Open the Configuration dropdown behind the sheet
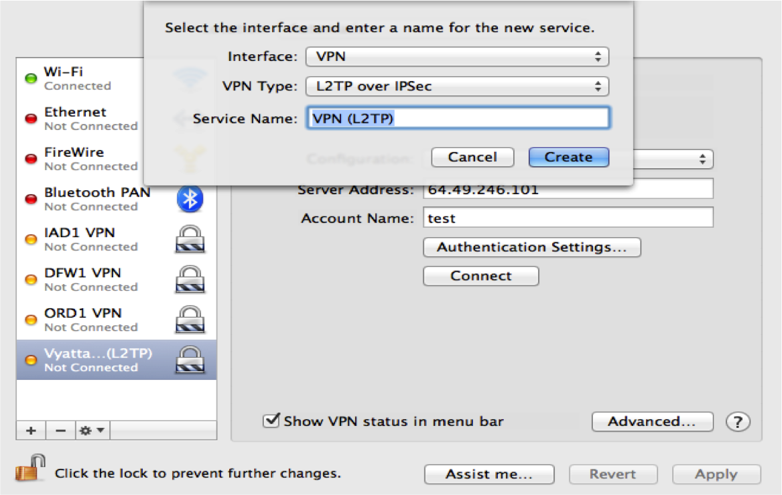782x495 pixels. [x=673, y=159]
